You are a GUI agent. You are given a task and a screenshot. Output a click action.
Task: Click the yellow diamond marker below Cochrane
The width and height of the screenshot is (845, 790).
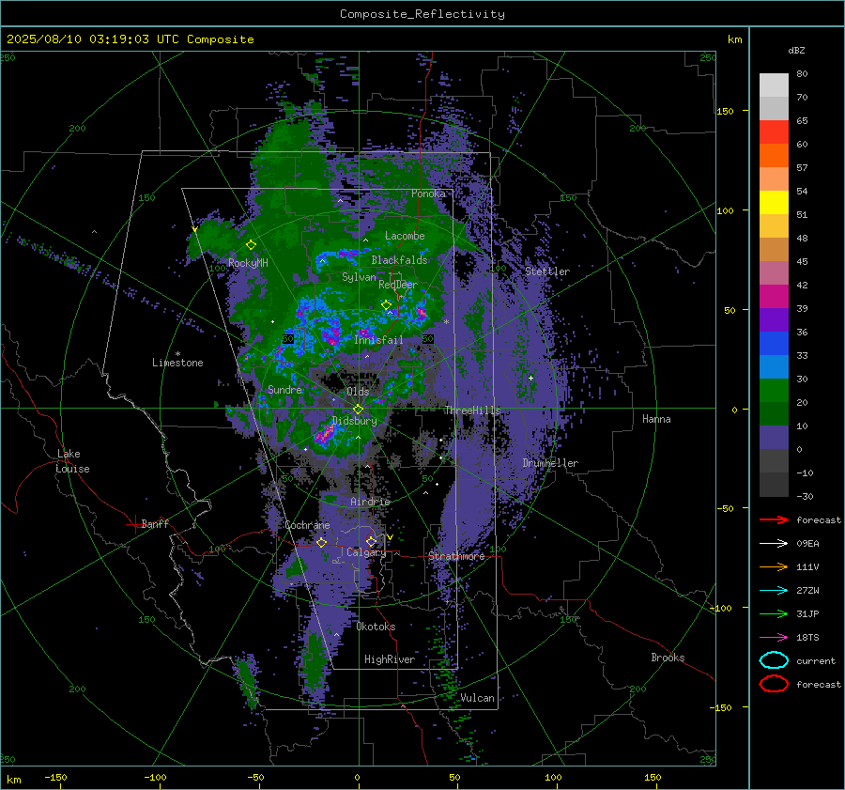(321, 542)
